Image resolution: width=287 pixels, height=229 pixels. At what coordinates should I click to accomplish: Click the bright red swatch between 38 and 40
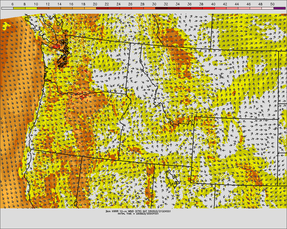click(209, 8)
